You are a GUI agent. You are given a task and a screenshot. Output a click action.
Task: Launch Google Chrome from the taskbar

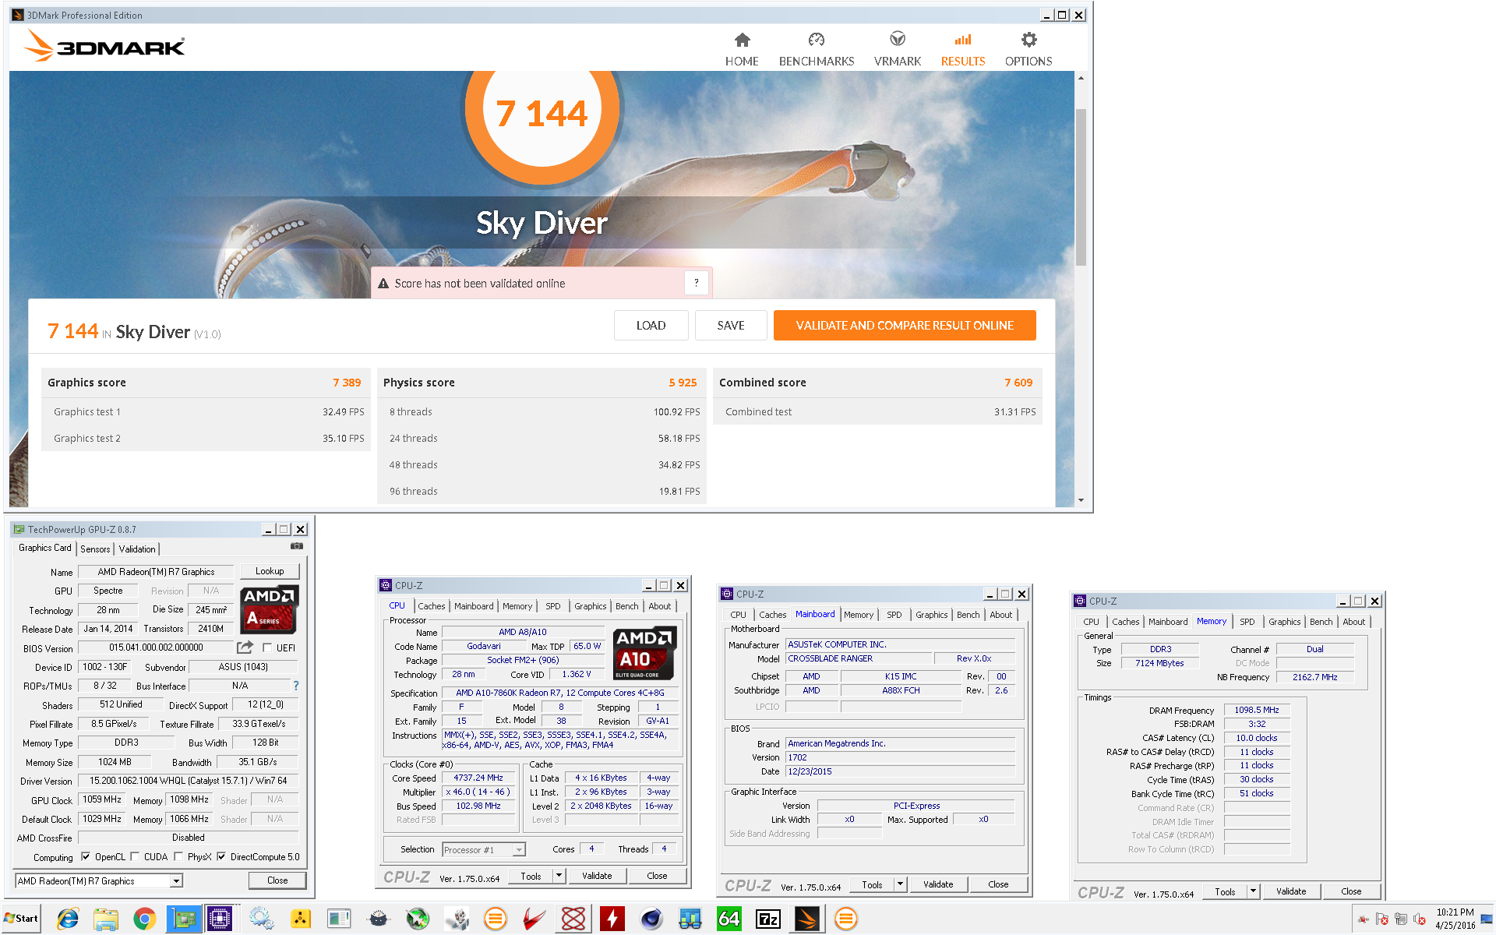(x=144, y=919)
